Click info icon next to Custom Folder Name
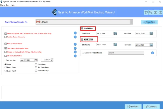This screenshot has width=163, height=109. (x=152, y=53)
